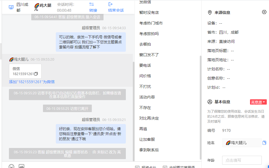This screenshot has height=168, width=269.
Task: Click the 创意名称 line
Action: point(218,78)
